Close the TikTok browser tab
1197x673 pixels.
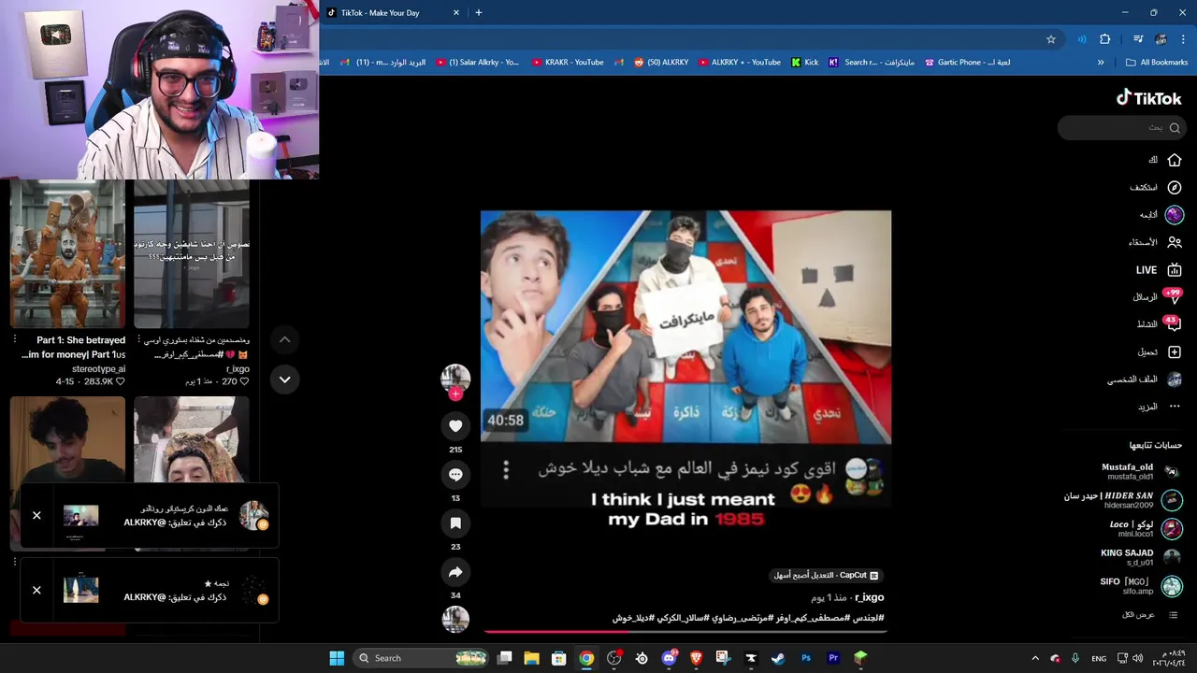[x=456, y=13]
